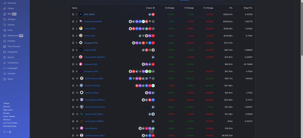Bookmark the Abracadabra row

[73, 100]
